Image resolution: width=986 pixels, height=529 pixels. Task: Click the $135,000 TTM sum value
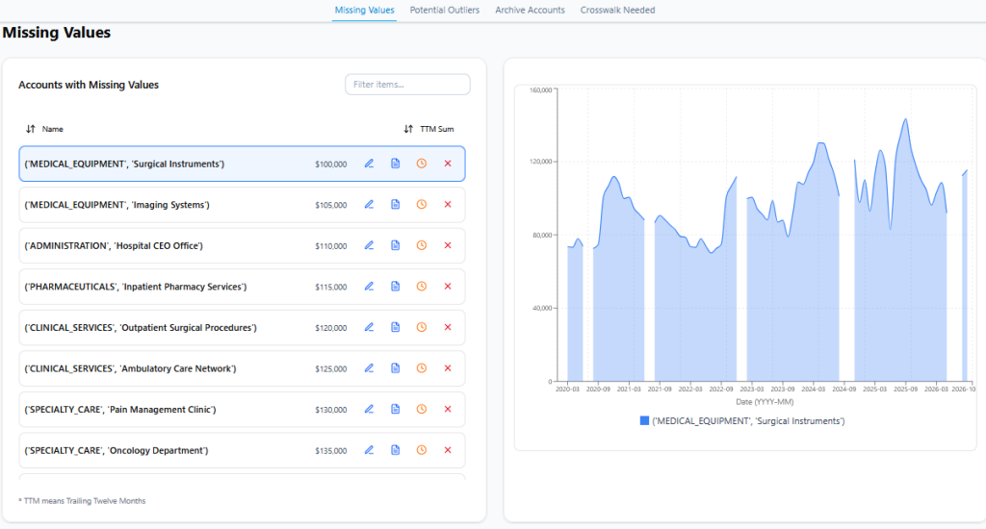[x=331, y=451]
